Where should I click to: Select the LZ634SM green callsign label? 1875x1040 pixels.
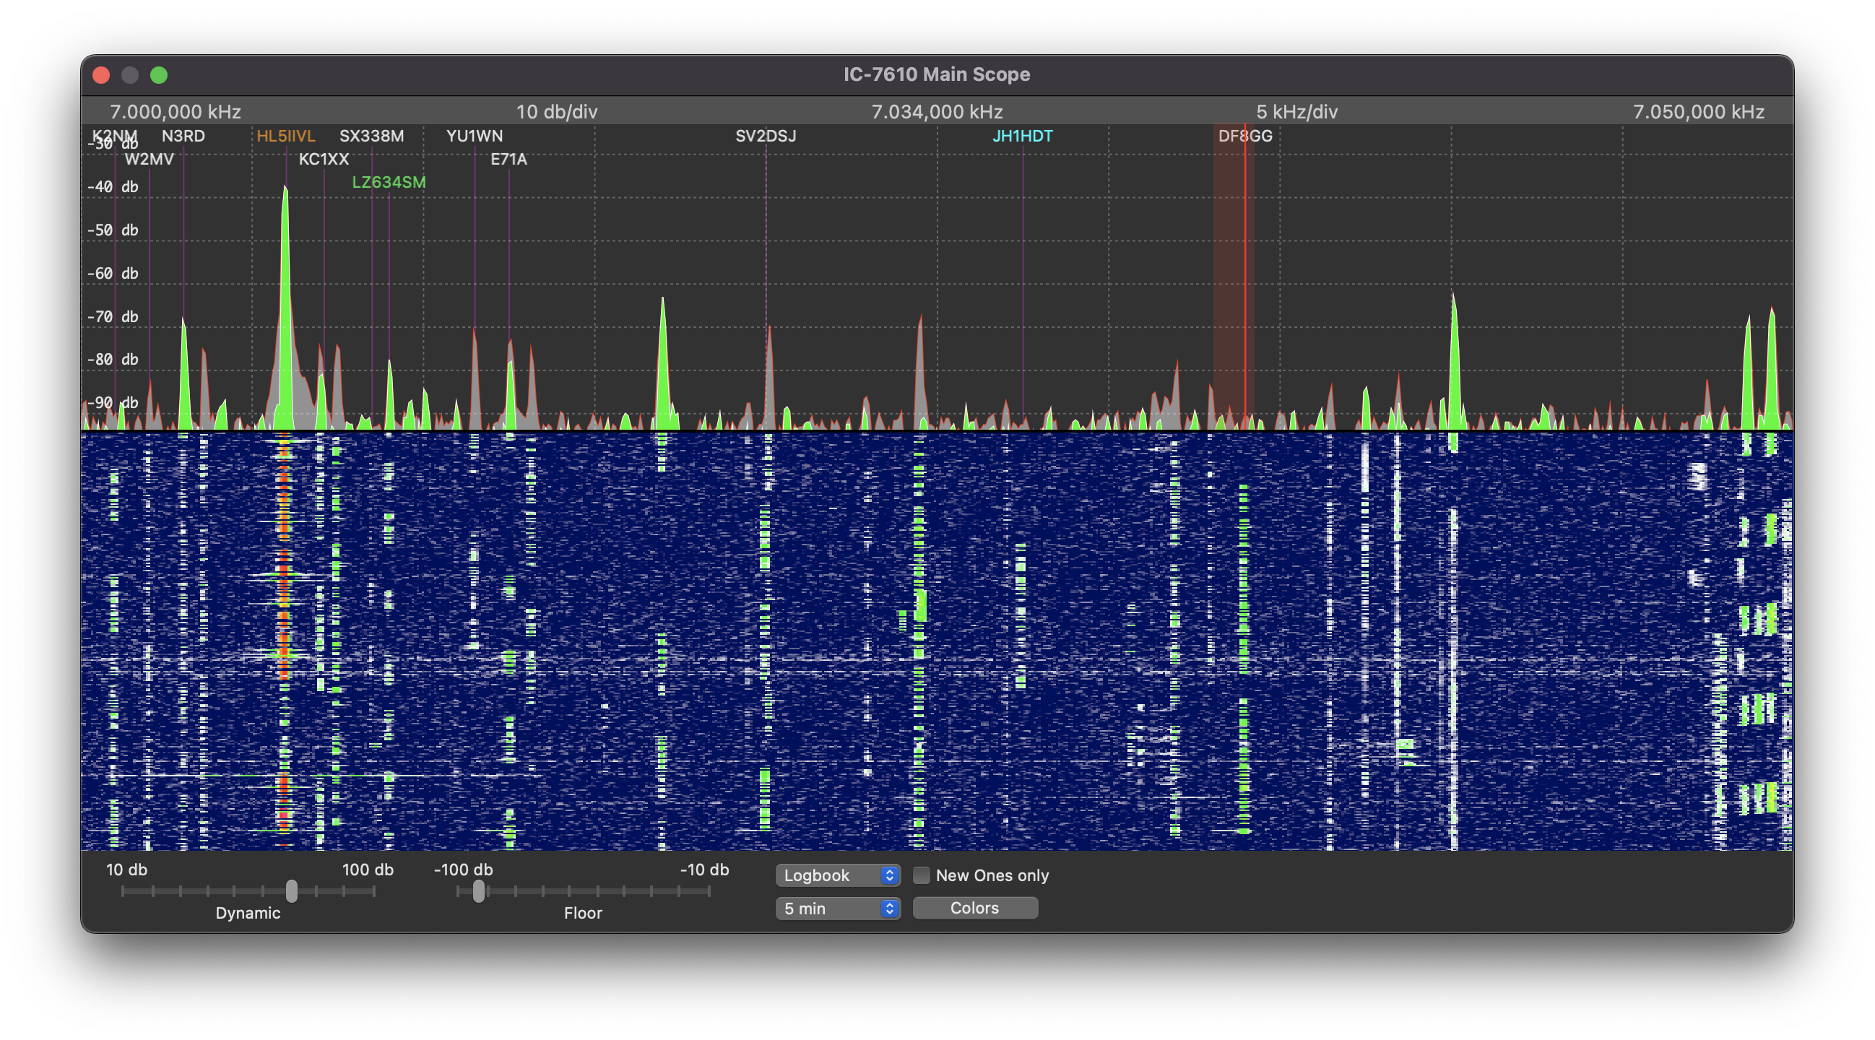389,182
